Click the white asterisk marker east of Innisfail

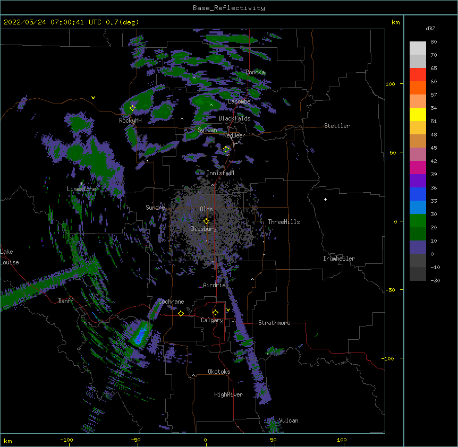tap(267, 161)
